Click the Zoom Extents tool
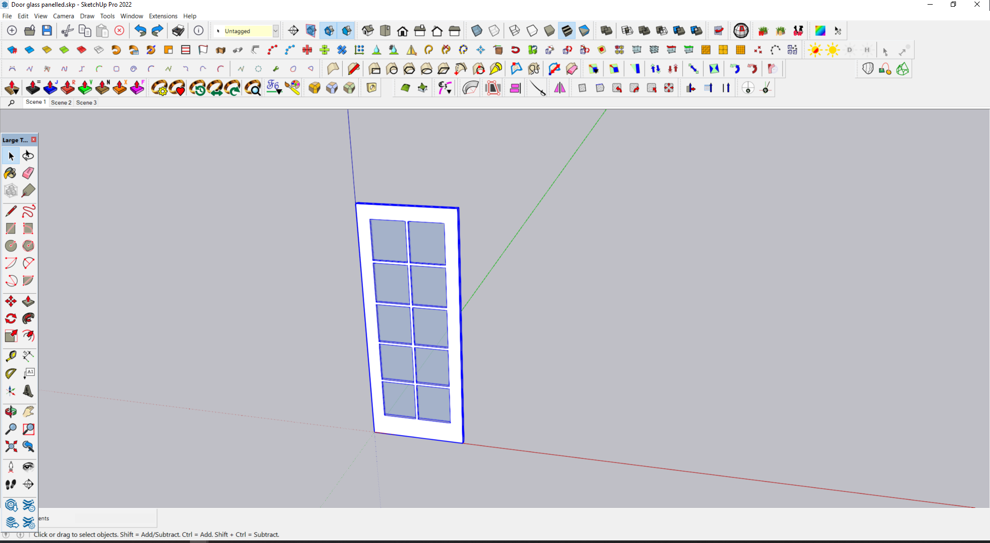The width and height of the screenshot is (990, 543). (x=10, y=446)
